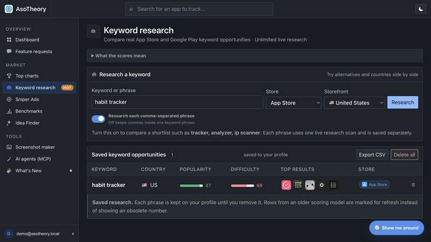Click the red difficulty bar for habit tracker
431x242 pixels.
click(242, 186)
